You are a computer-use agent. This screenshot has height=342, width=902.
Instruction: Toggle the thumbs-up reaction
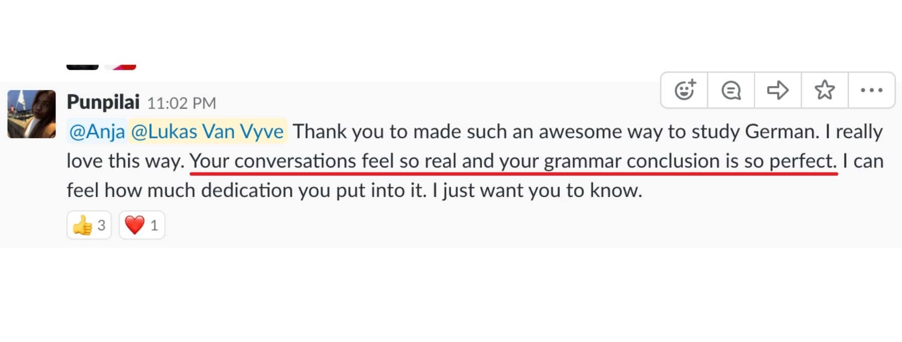click(x=89, y=225)
